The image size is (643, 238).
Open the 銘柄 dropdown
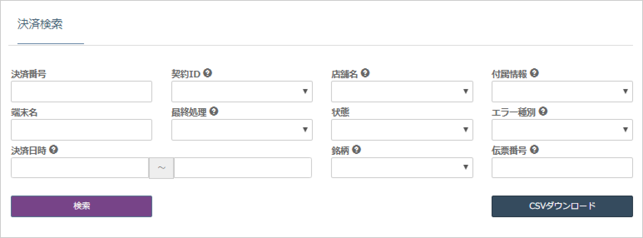pos(402,168)
